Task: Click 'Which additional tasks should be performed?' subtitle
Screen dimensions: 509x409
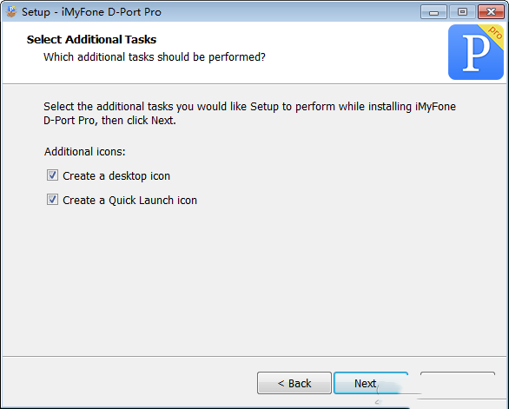Action: tap(155, 57)
